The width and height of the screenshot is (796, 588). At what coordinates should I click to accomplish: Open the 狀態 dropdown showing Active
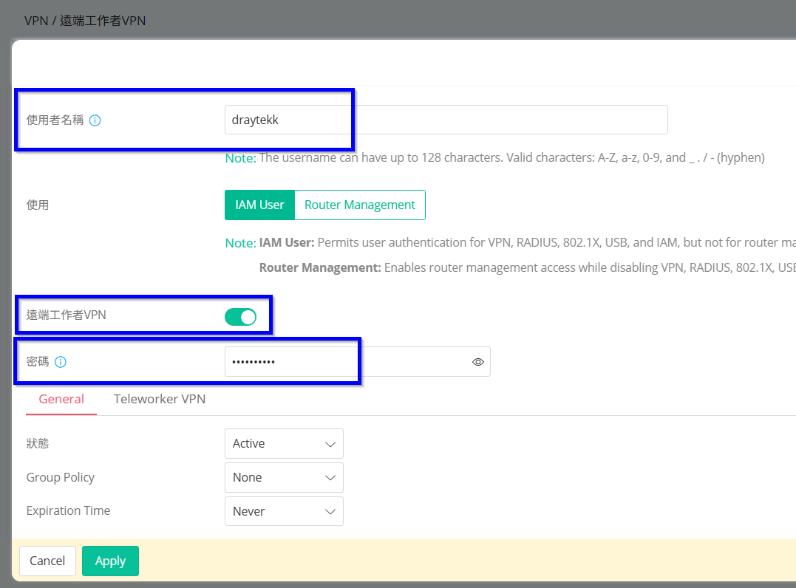(x=284, y=443)
